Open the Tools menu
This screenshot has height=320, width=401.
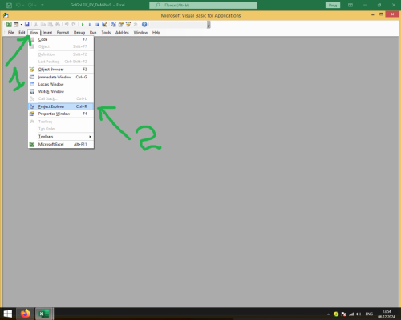[106, 33]
